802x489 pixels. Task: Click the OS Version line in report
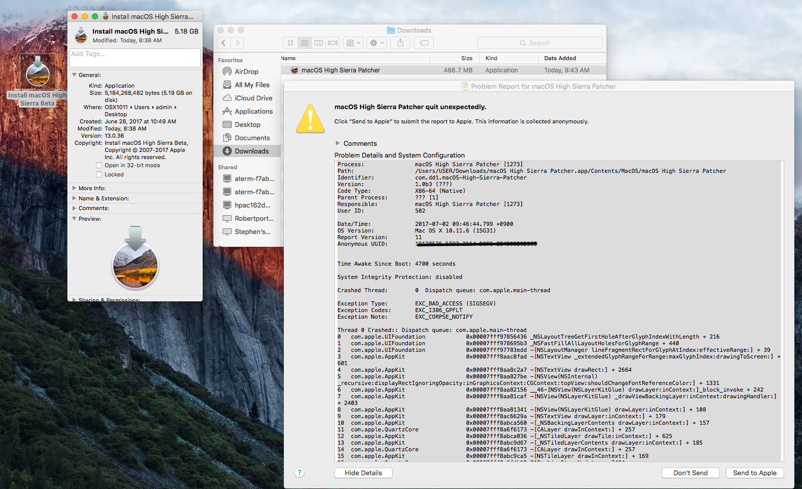pos(417,230)
